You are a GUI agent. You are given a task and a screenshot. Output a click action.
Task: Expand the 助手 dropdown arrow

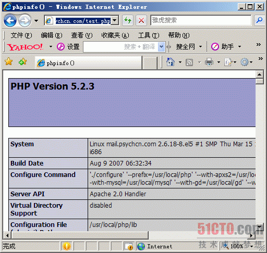[x=239, y=46]
